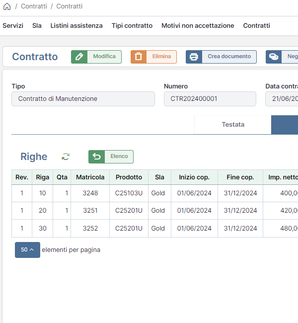Select the dark blue active tab next to Testata
Viewport: 298px width, 323px height.
click(285, 125)
